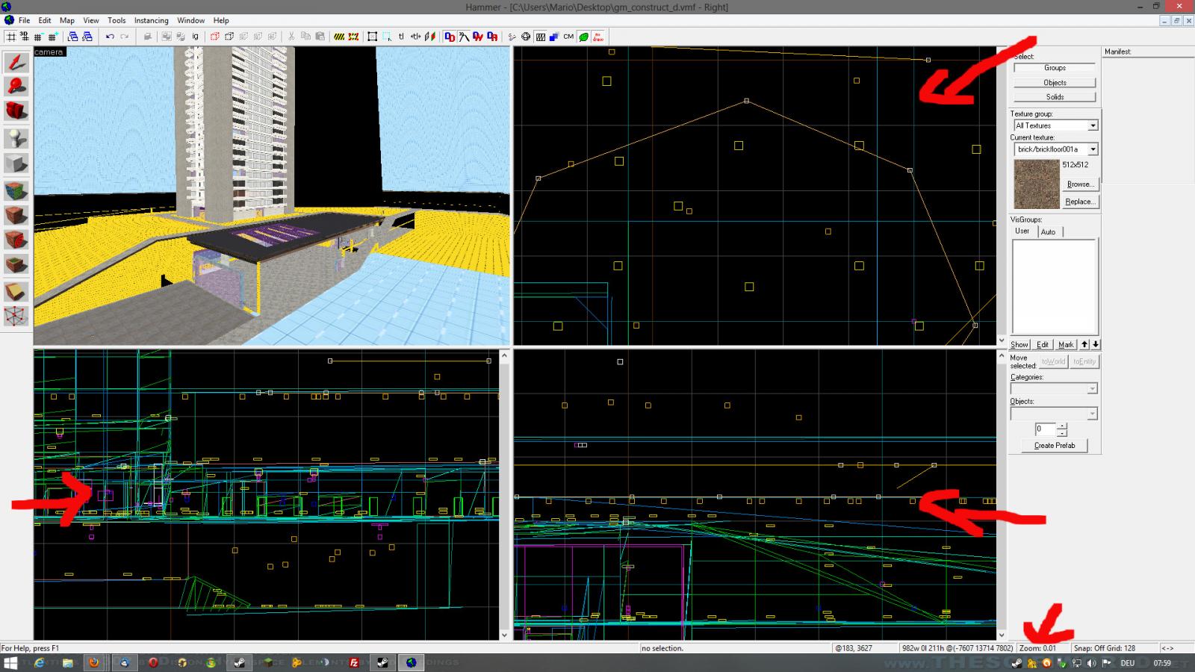Pick the Entity tool (light bulb)

coord(16,138)
